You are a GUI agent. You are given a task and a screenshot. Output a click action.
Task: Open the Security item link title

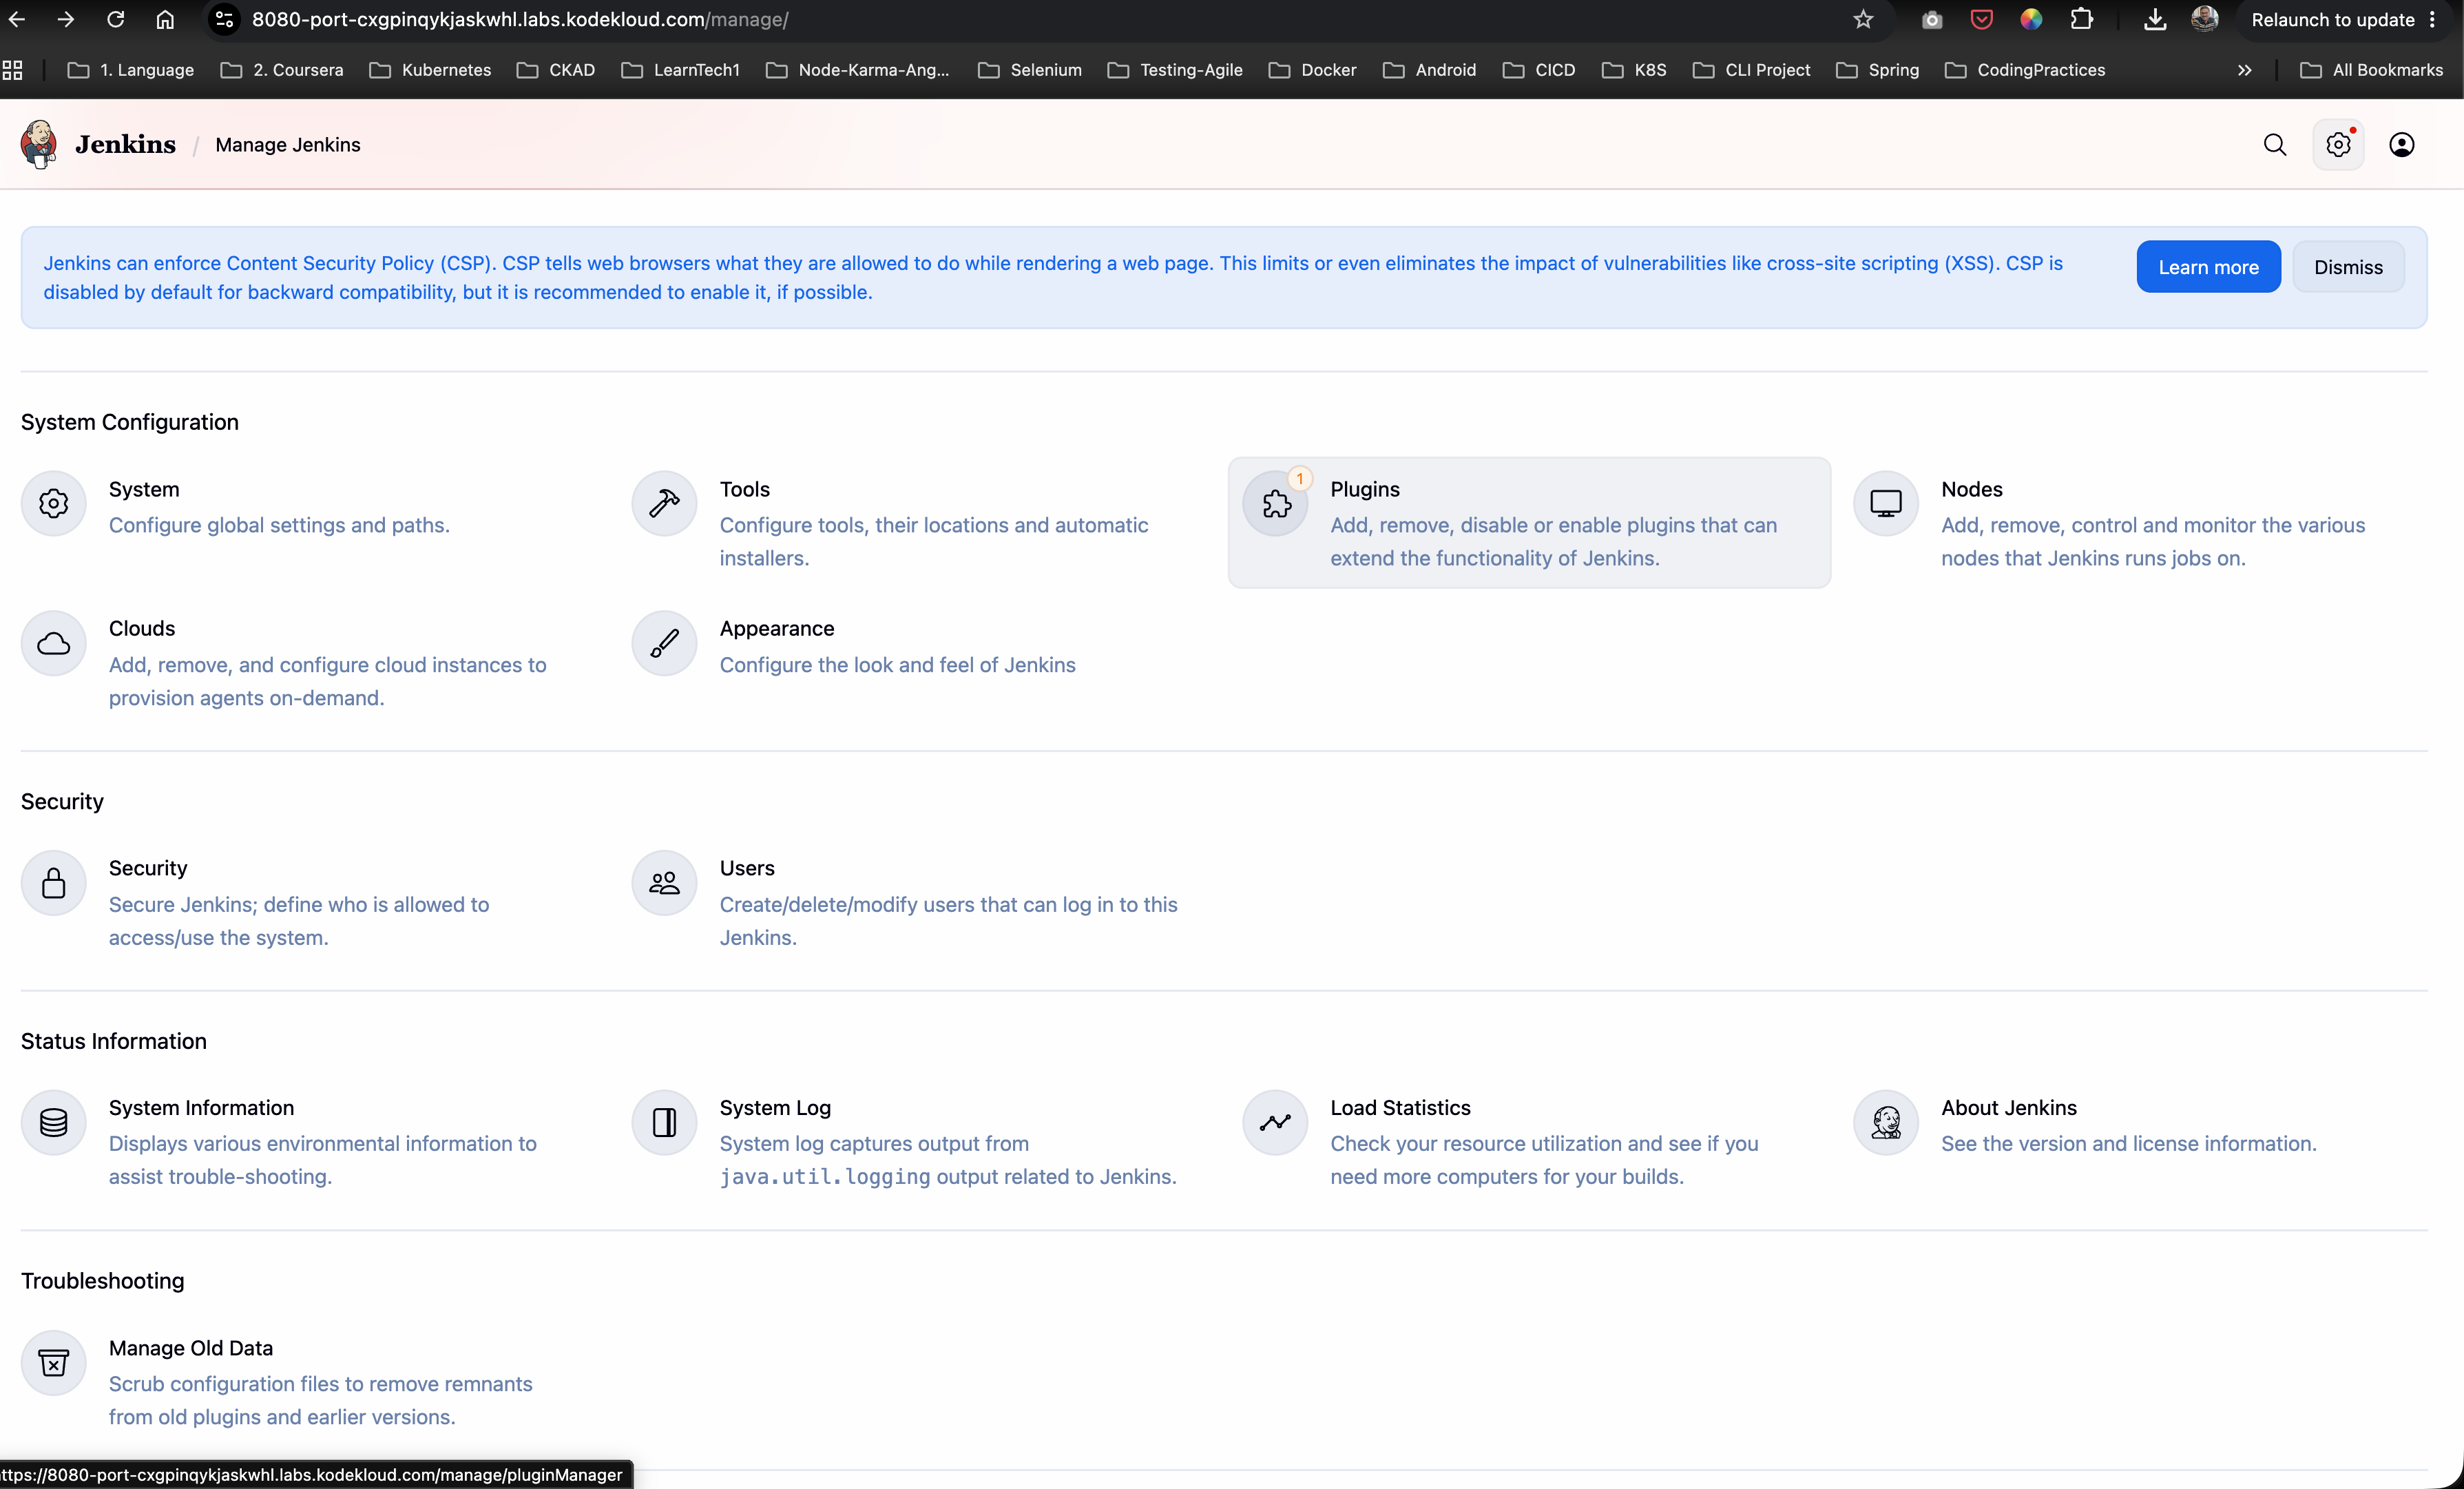click(148, 868)
